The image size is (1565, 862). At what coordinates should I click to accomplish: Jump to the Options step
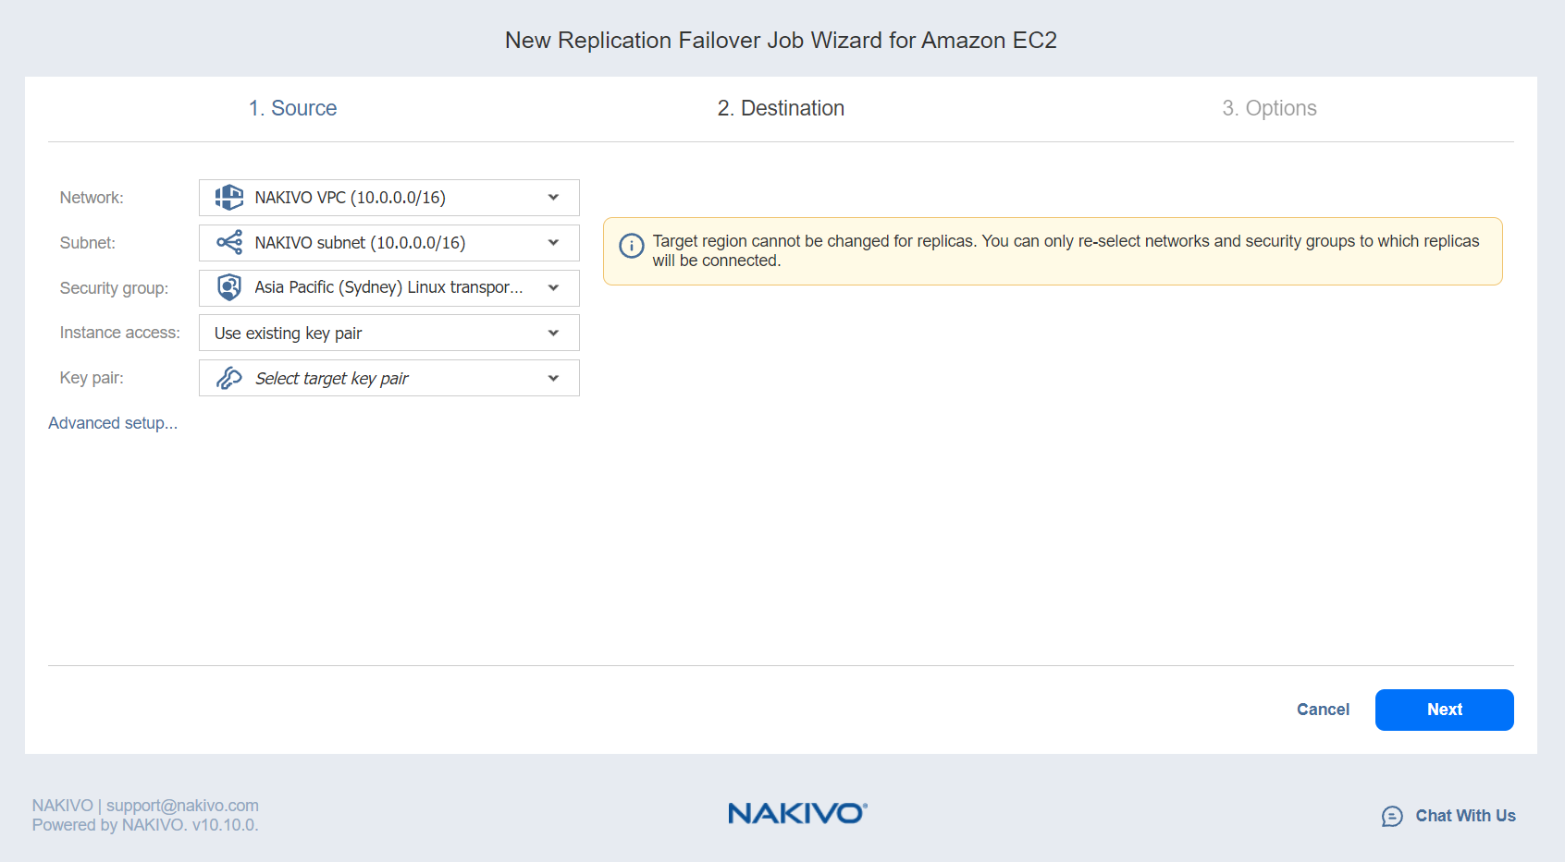(x=1269, y=108)
